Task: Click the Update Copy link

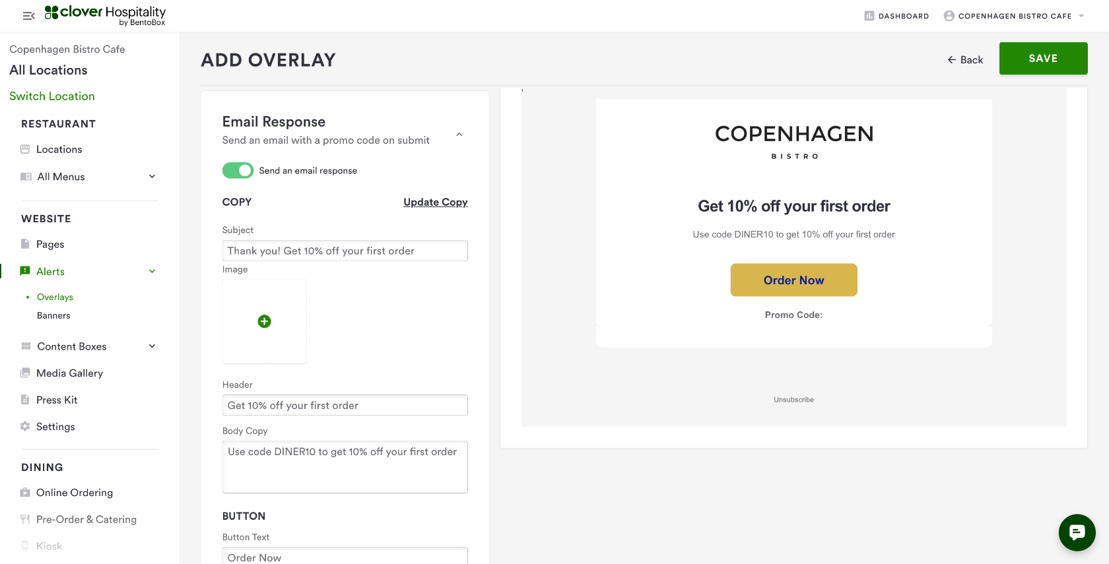Action: click(x=435, y=202)
